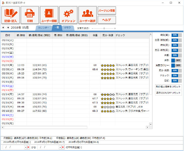
Task: Toggle 血圧・脈拍(朝) display switch
Action: (177, 40)
